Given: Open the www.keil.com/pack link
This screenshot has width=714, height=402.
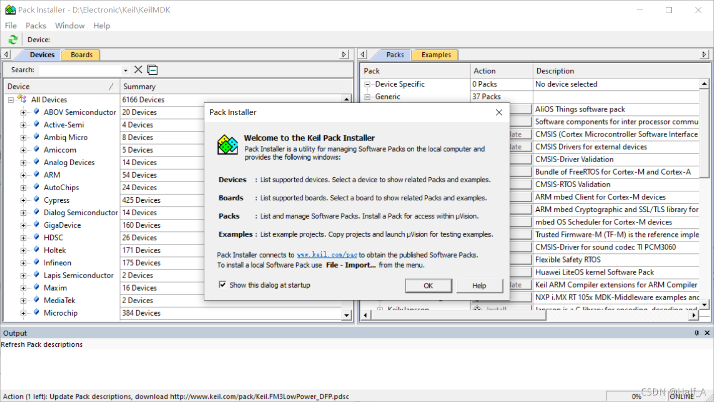Looking at the screenshot, I should click(327, 255).
